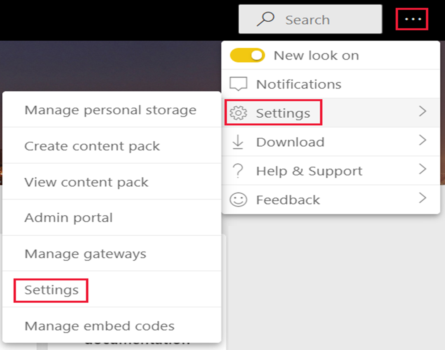Image resolution: width=445 pixels, height=350 pixels.
Task: Click the Notifications speech bubble icon
Action: click(238, 84)
